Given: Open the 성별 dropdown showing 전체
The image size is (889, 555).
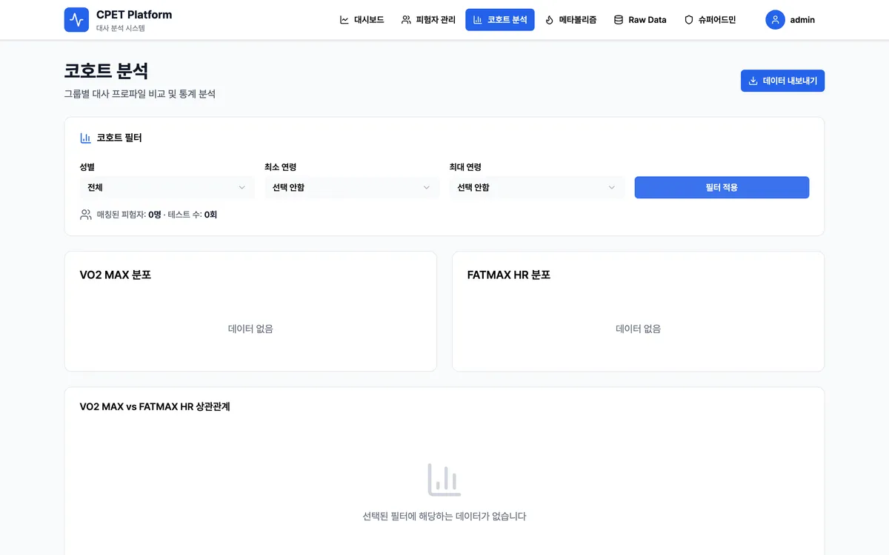Looking at the screenshot, I should [x=166, y=188].
